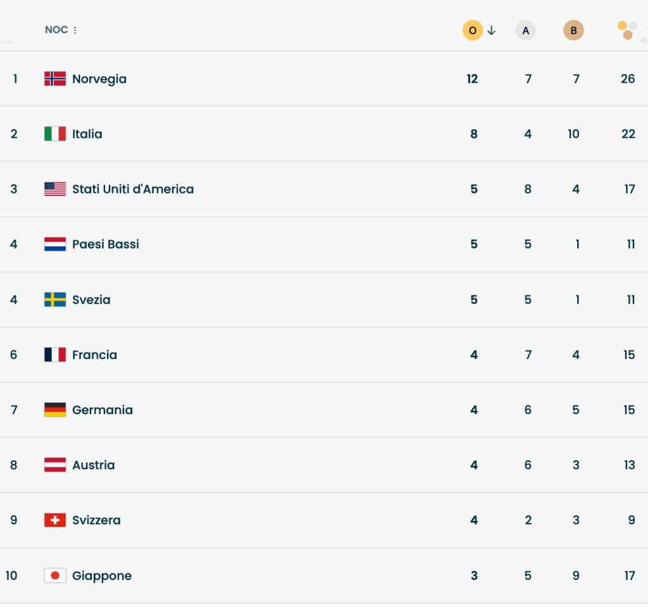Open NOC column options menu
This screenshot has width=648, height=607.
75,30
